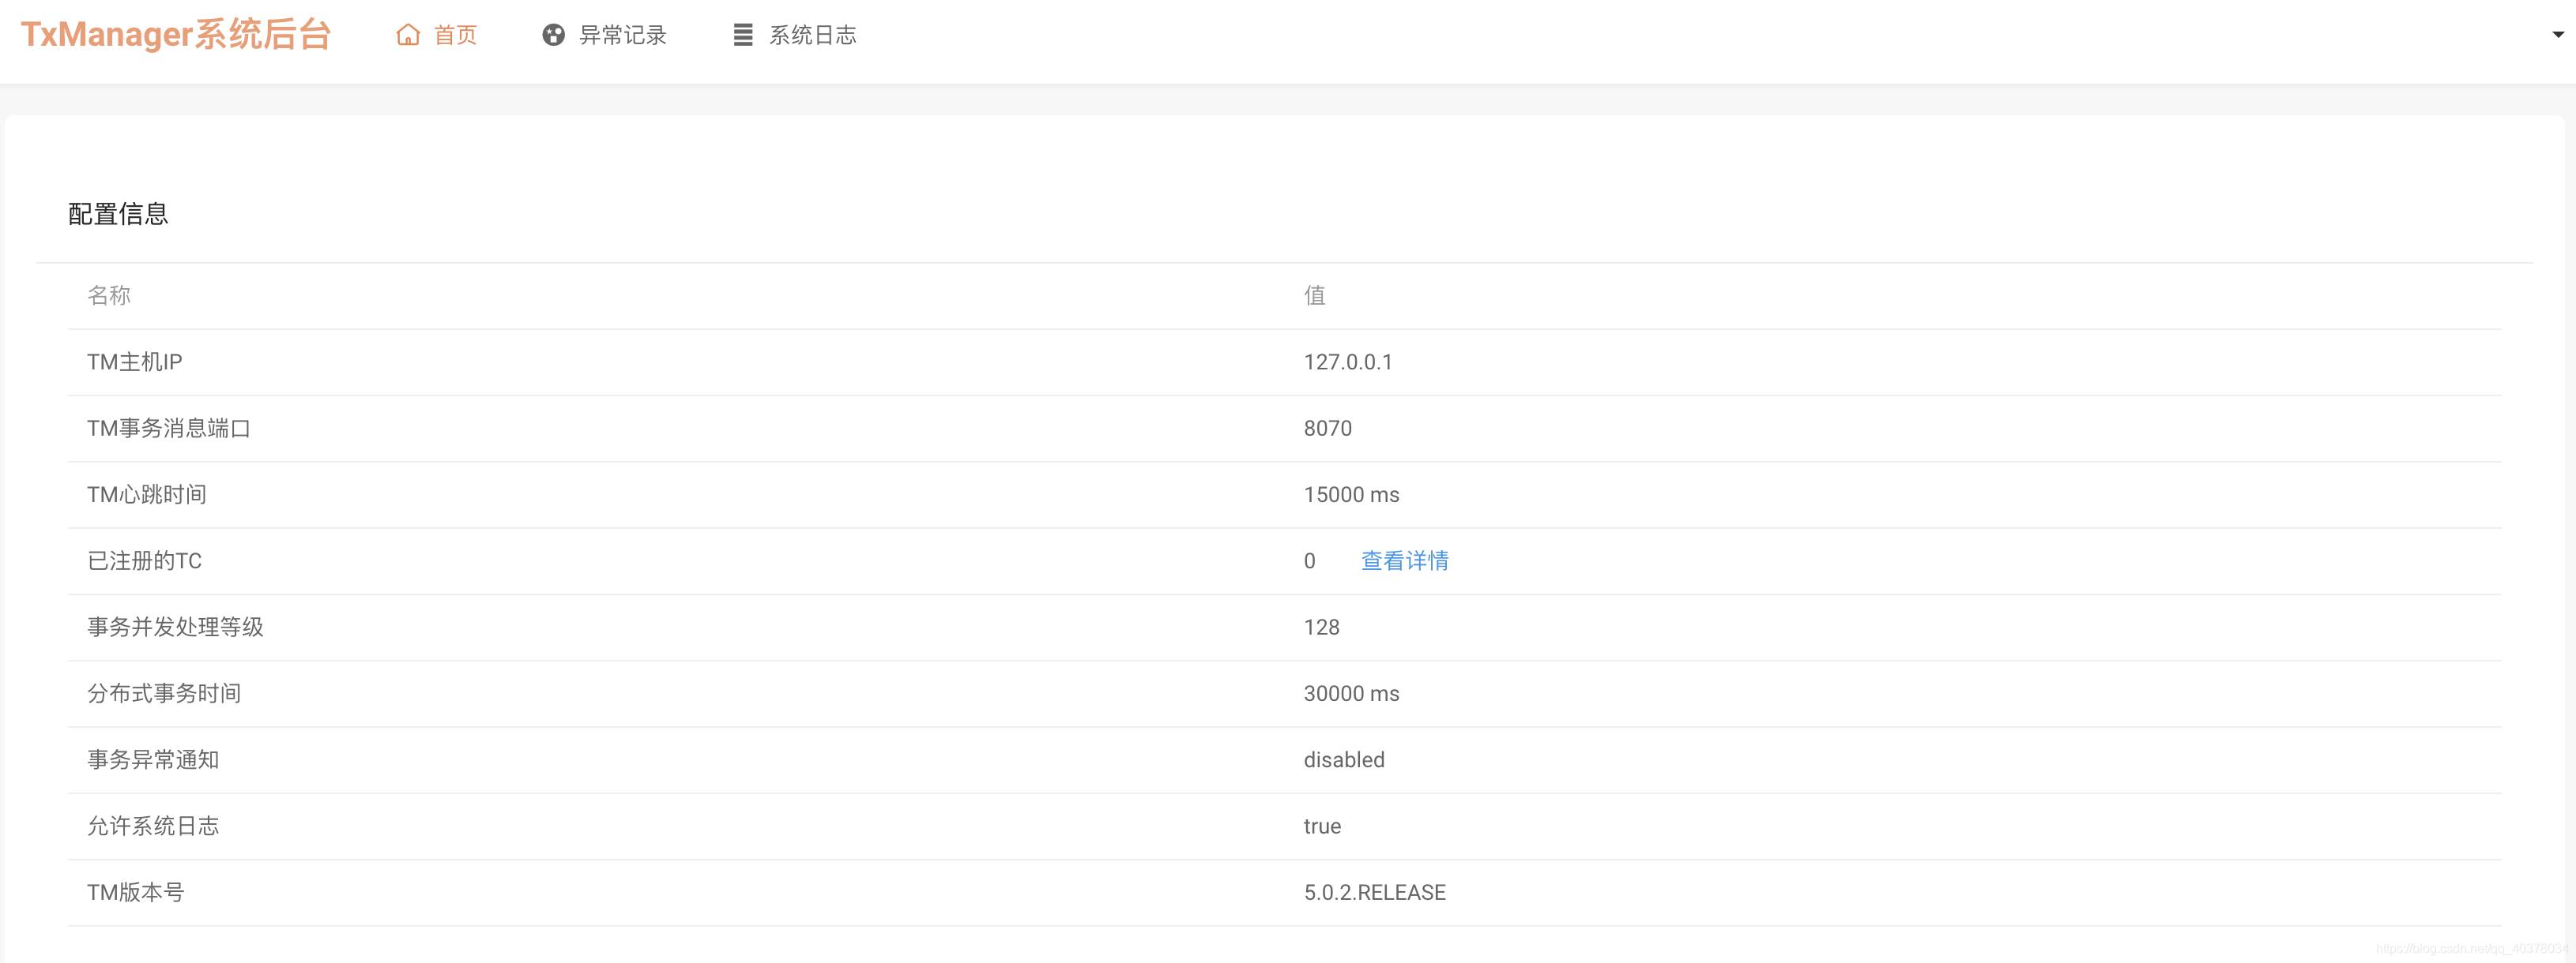Select the 配置信息 heading
This screenshot has height=963, width=2576.
click(x=118, y=214)
